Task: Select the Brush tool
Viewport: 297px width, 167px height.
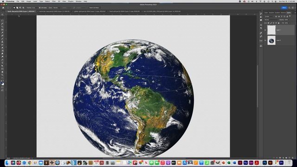Action: click(2, 39)
